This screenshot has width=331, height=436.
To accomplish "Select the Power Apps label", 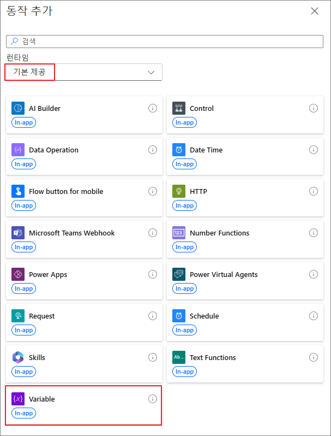I will (x=48, y=275).
